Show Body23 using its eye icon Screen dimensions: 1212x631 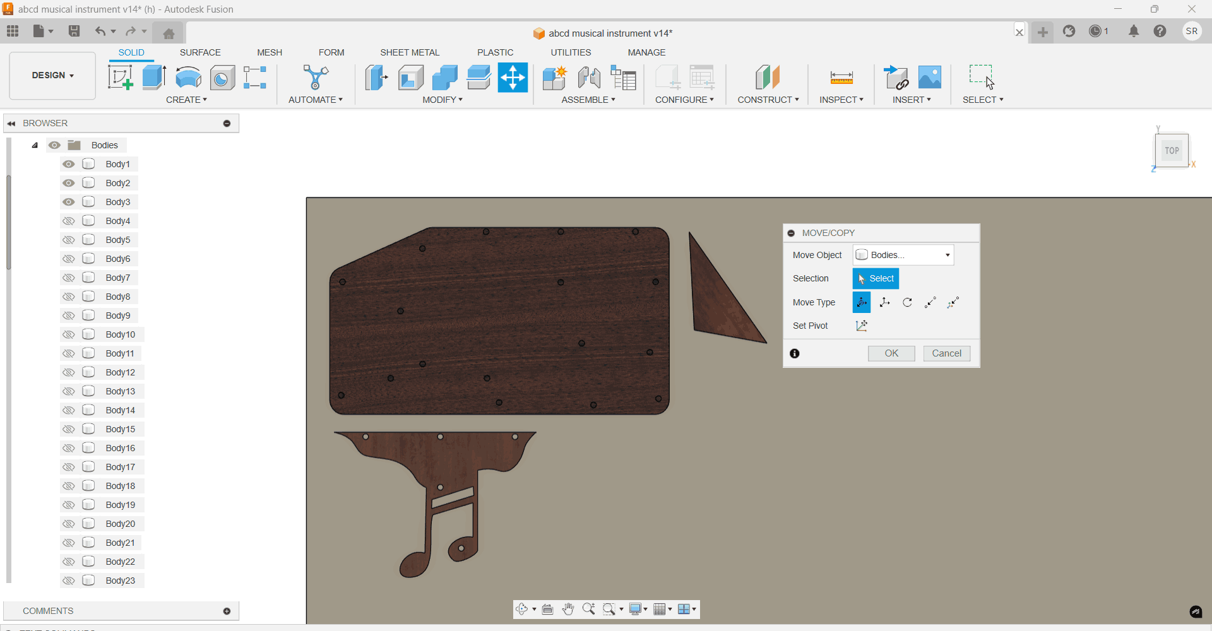click(68, 581)
